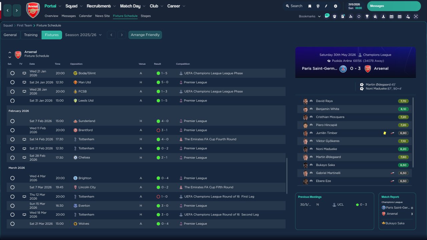
Task: Open the globe world icon
Action: click(318, 6)
